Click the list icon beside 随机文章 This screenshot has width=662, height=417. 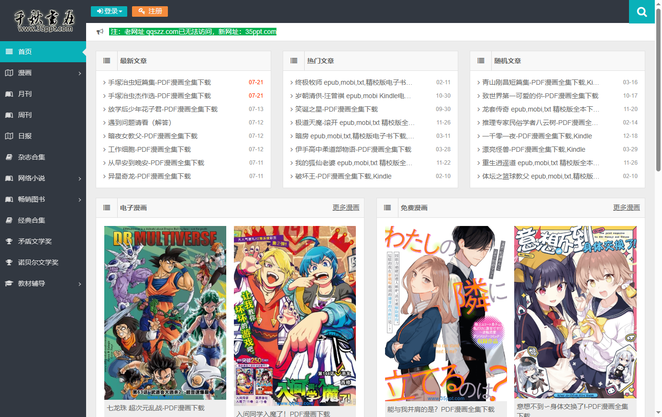(x=481, y=61)
